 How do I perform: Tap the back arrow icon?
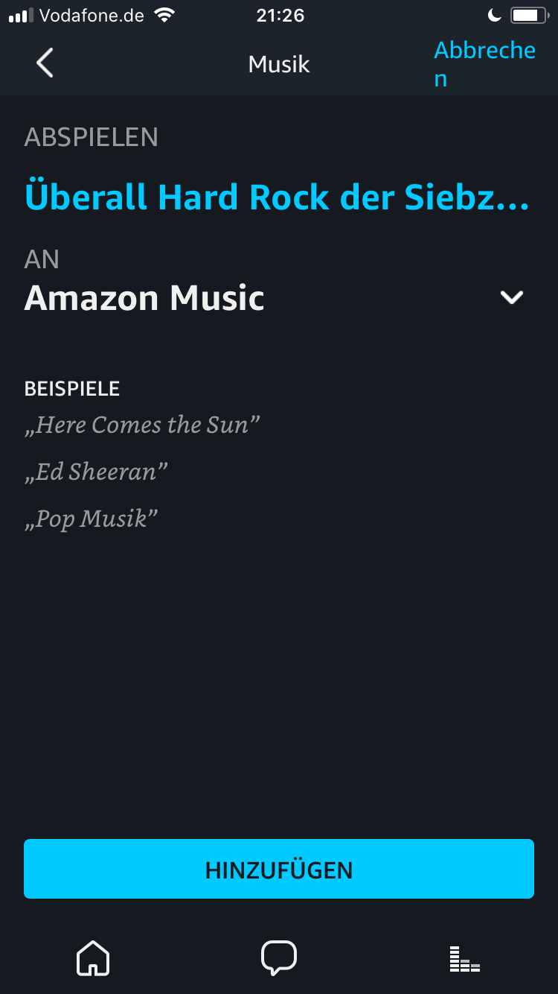(45, 63)
